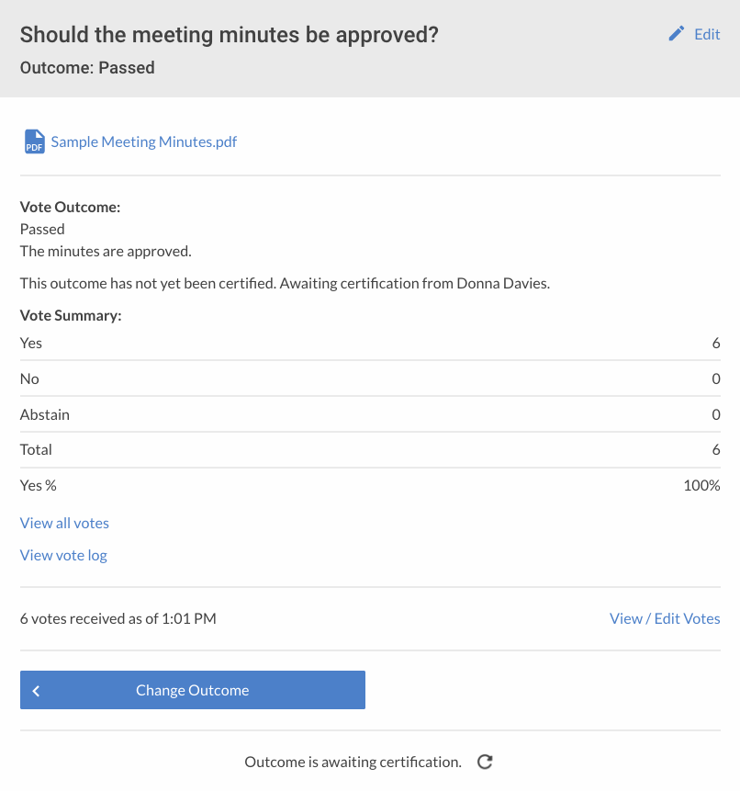Select the refresh icon to check certification status
This screenshot has width=740, height=791.
click(x=485, y=762)
